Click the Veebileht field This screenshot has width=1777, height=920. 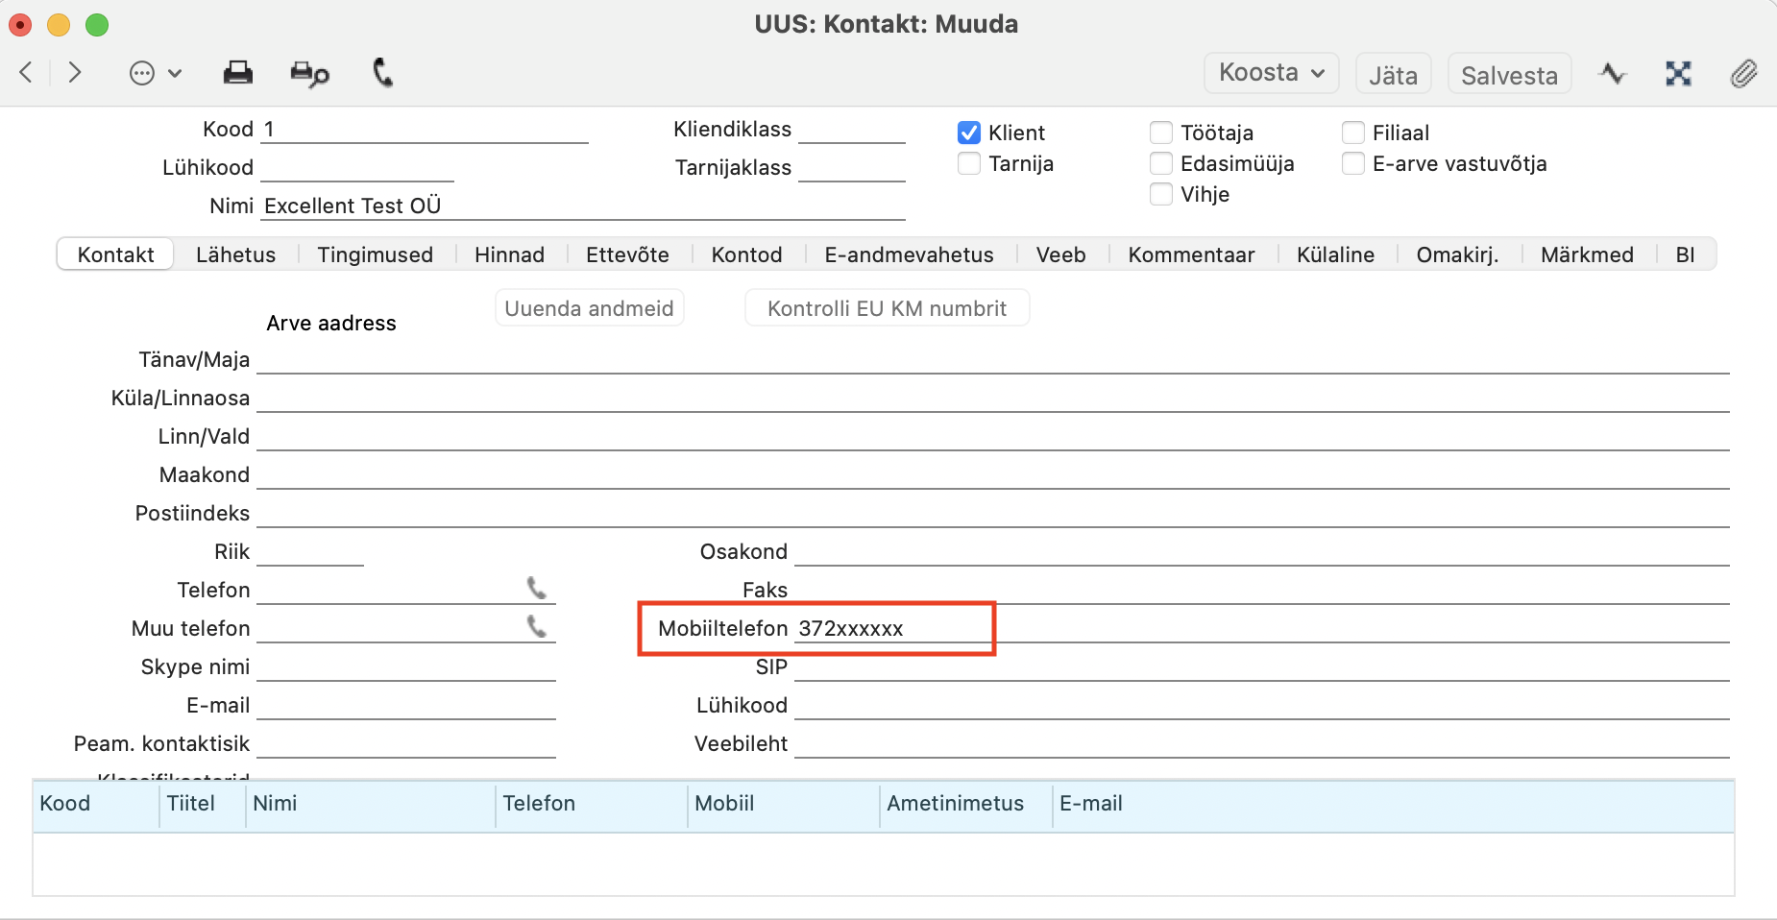[1261, 743]
